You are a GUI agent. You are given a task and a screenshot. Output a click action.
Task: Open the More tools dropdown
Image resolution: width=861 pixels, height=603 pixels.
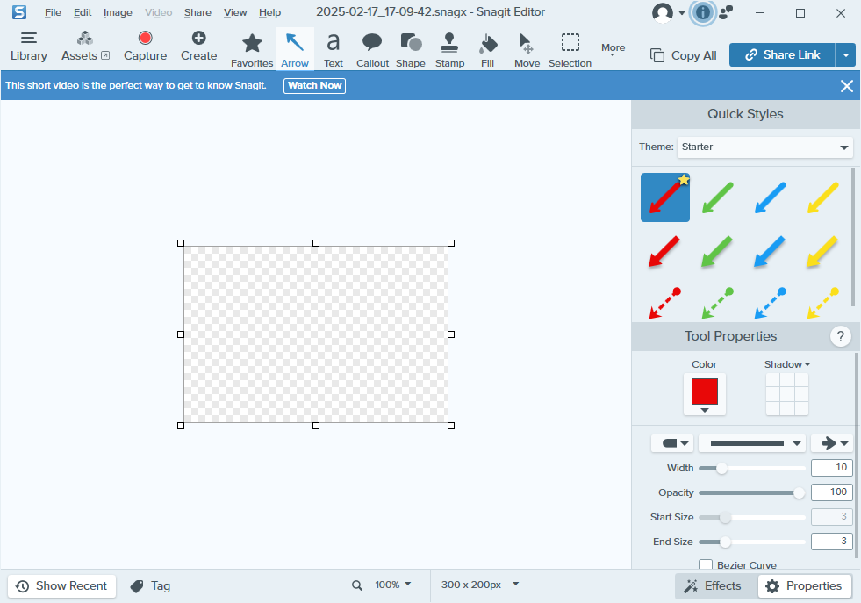(613, 50)
